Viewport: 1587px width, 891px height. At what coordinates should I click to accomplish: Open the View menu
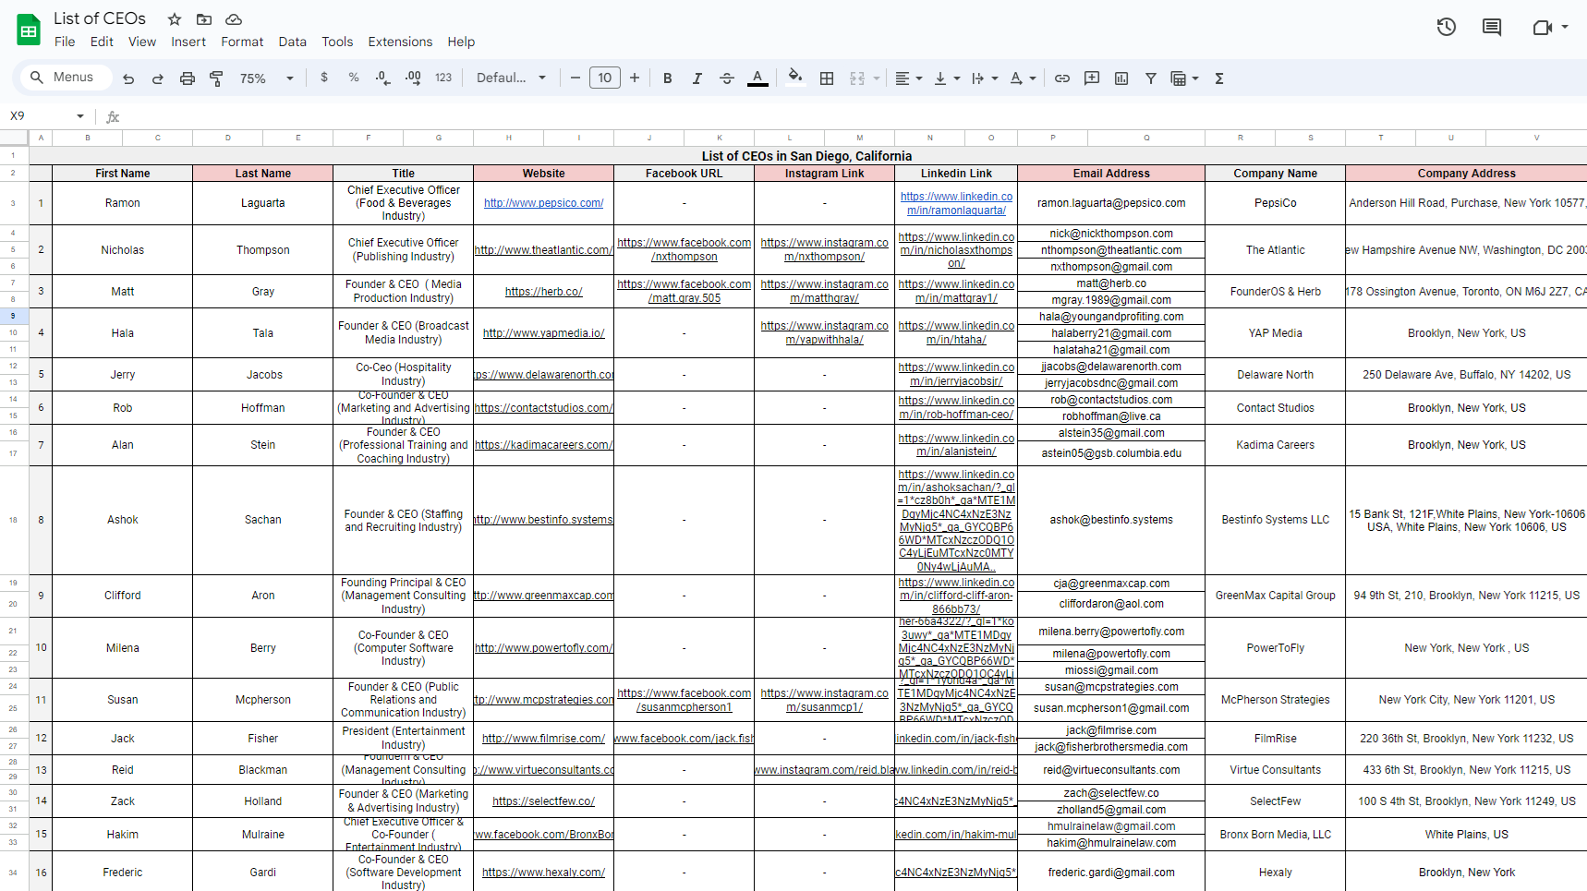pos(142,42)
